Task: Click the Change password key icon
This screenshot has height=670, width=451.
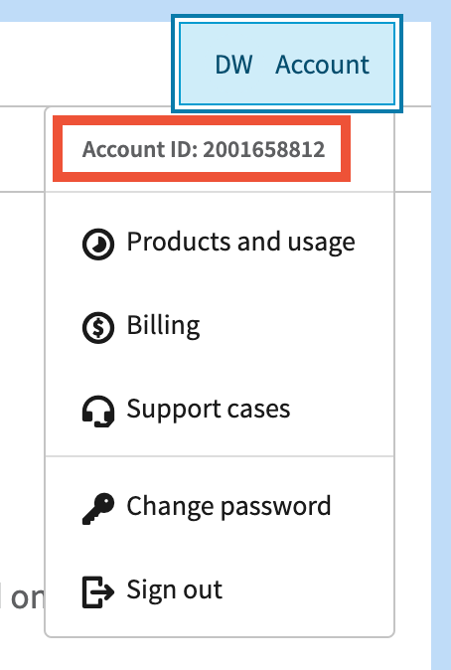Action: coord(97,508)
